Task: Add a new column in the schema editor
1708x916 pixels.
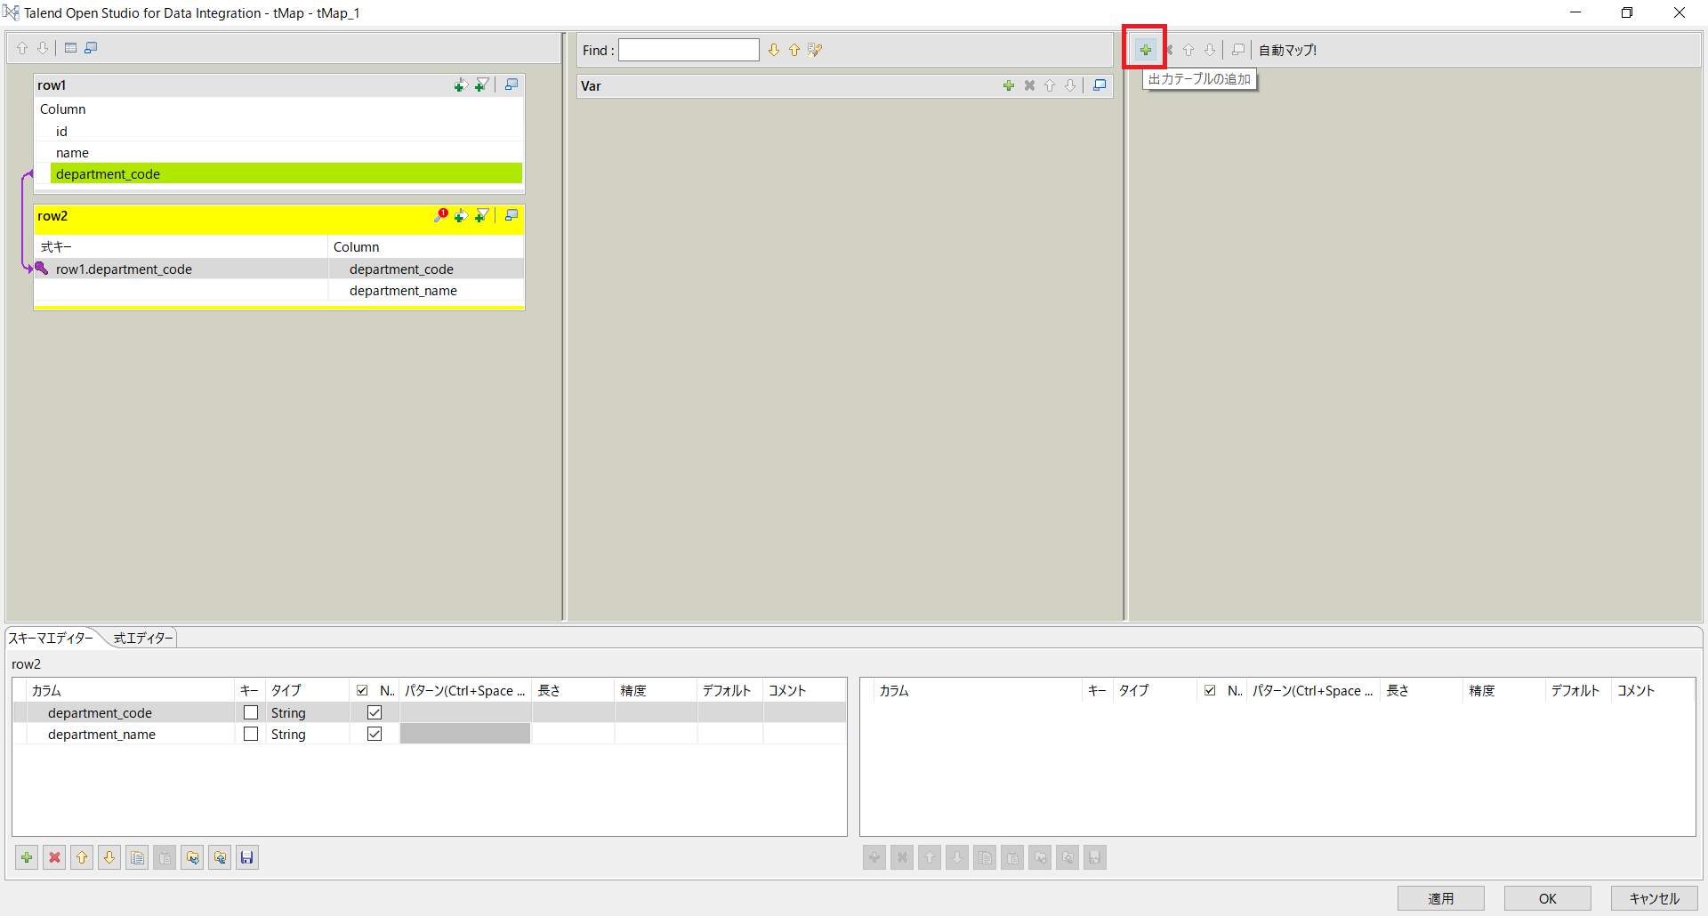Action: 26,856
